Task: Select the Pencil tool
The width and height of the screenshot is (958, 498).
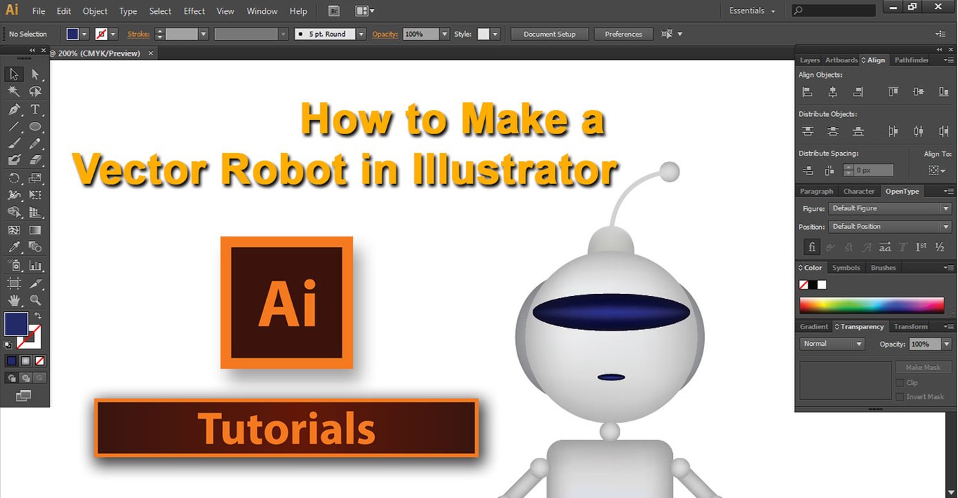Action: tap(35, 144)
